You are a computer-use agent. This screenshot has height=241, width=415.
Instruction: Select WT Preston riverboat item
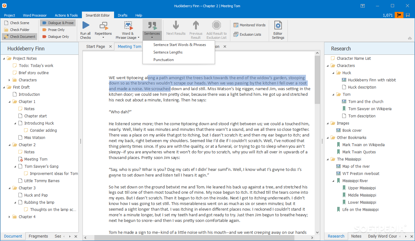click(358, 174)
